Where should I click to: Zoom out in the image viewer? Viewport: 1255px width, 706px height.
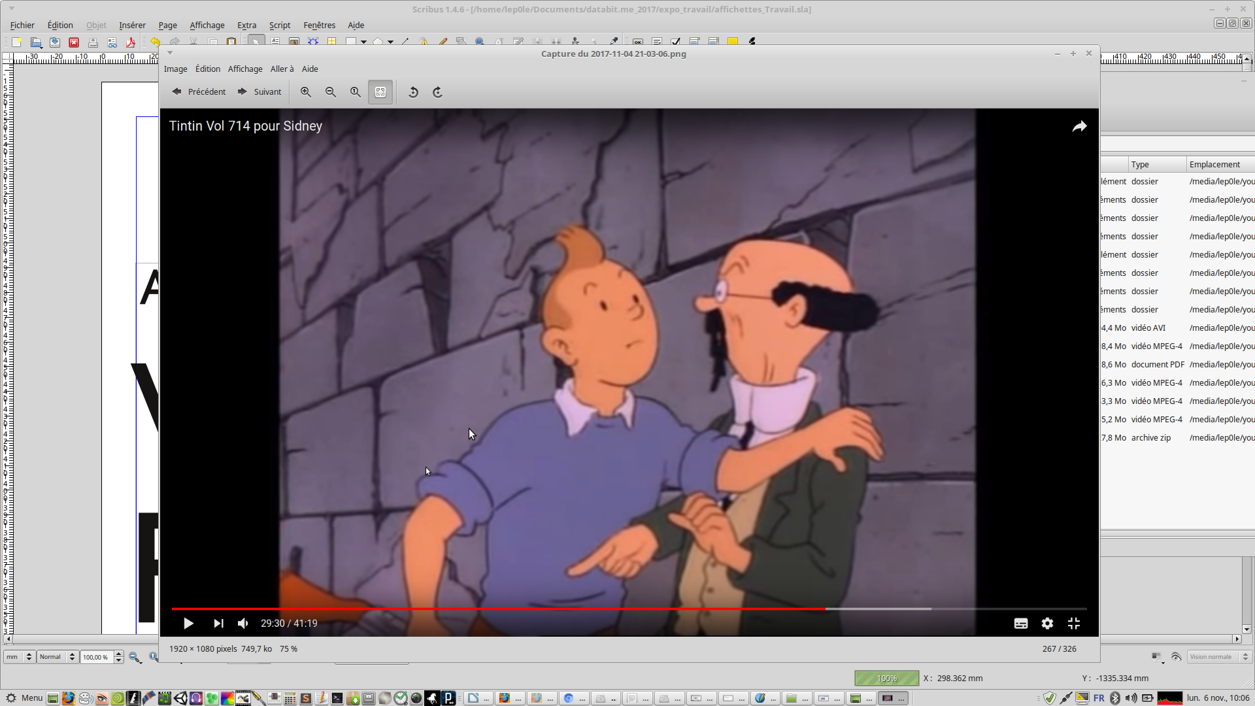[330, 92]
